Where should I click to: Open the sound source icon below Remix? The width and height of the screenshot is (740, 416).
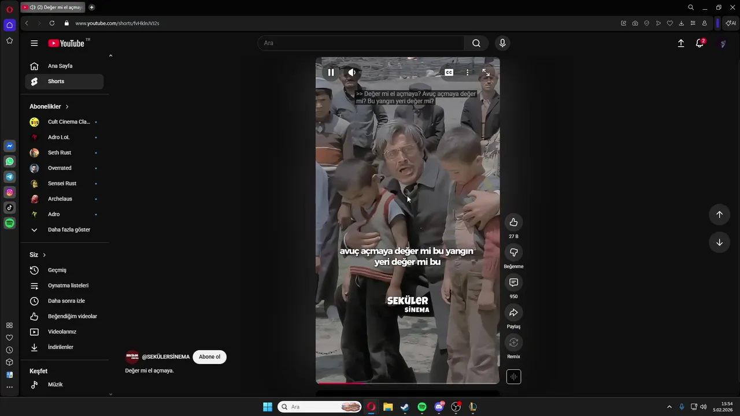tap(513, 377)
